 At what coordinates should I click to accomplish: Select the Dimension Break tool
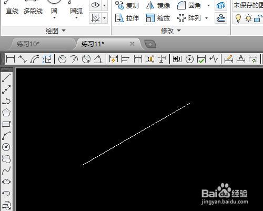(162, 59)
